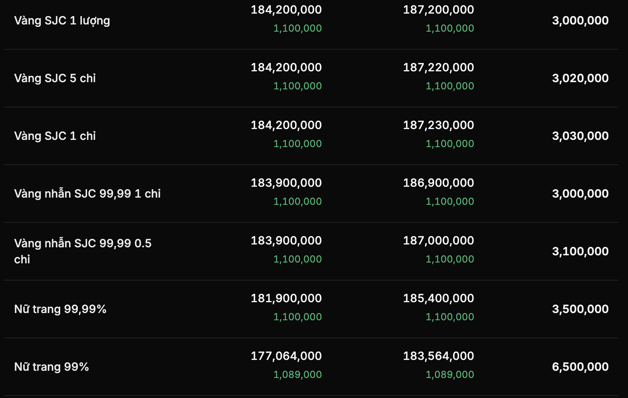Click the 181,900,000 buy price

[x=286, y=298]
